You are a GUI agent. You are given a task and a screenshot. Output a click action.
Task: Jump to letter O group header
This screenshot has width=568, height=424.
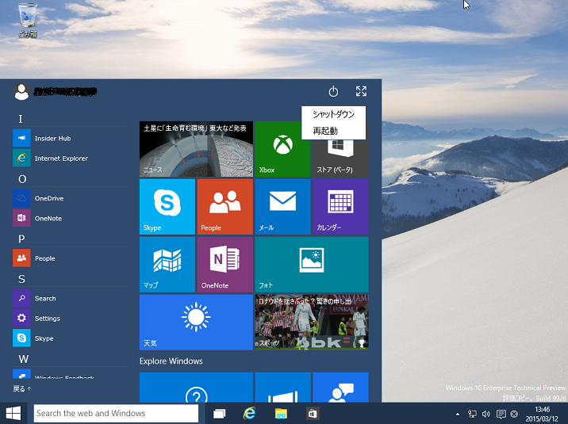[x=22, y=179]
